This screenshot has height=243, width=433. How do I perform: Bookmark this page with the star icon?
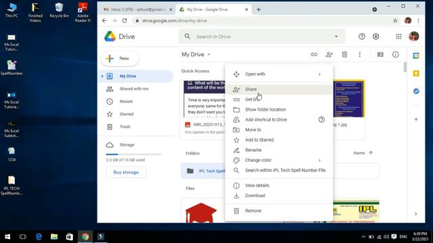[x=395, y=21]
